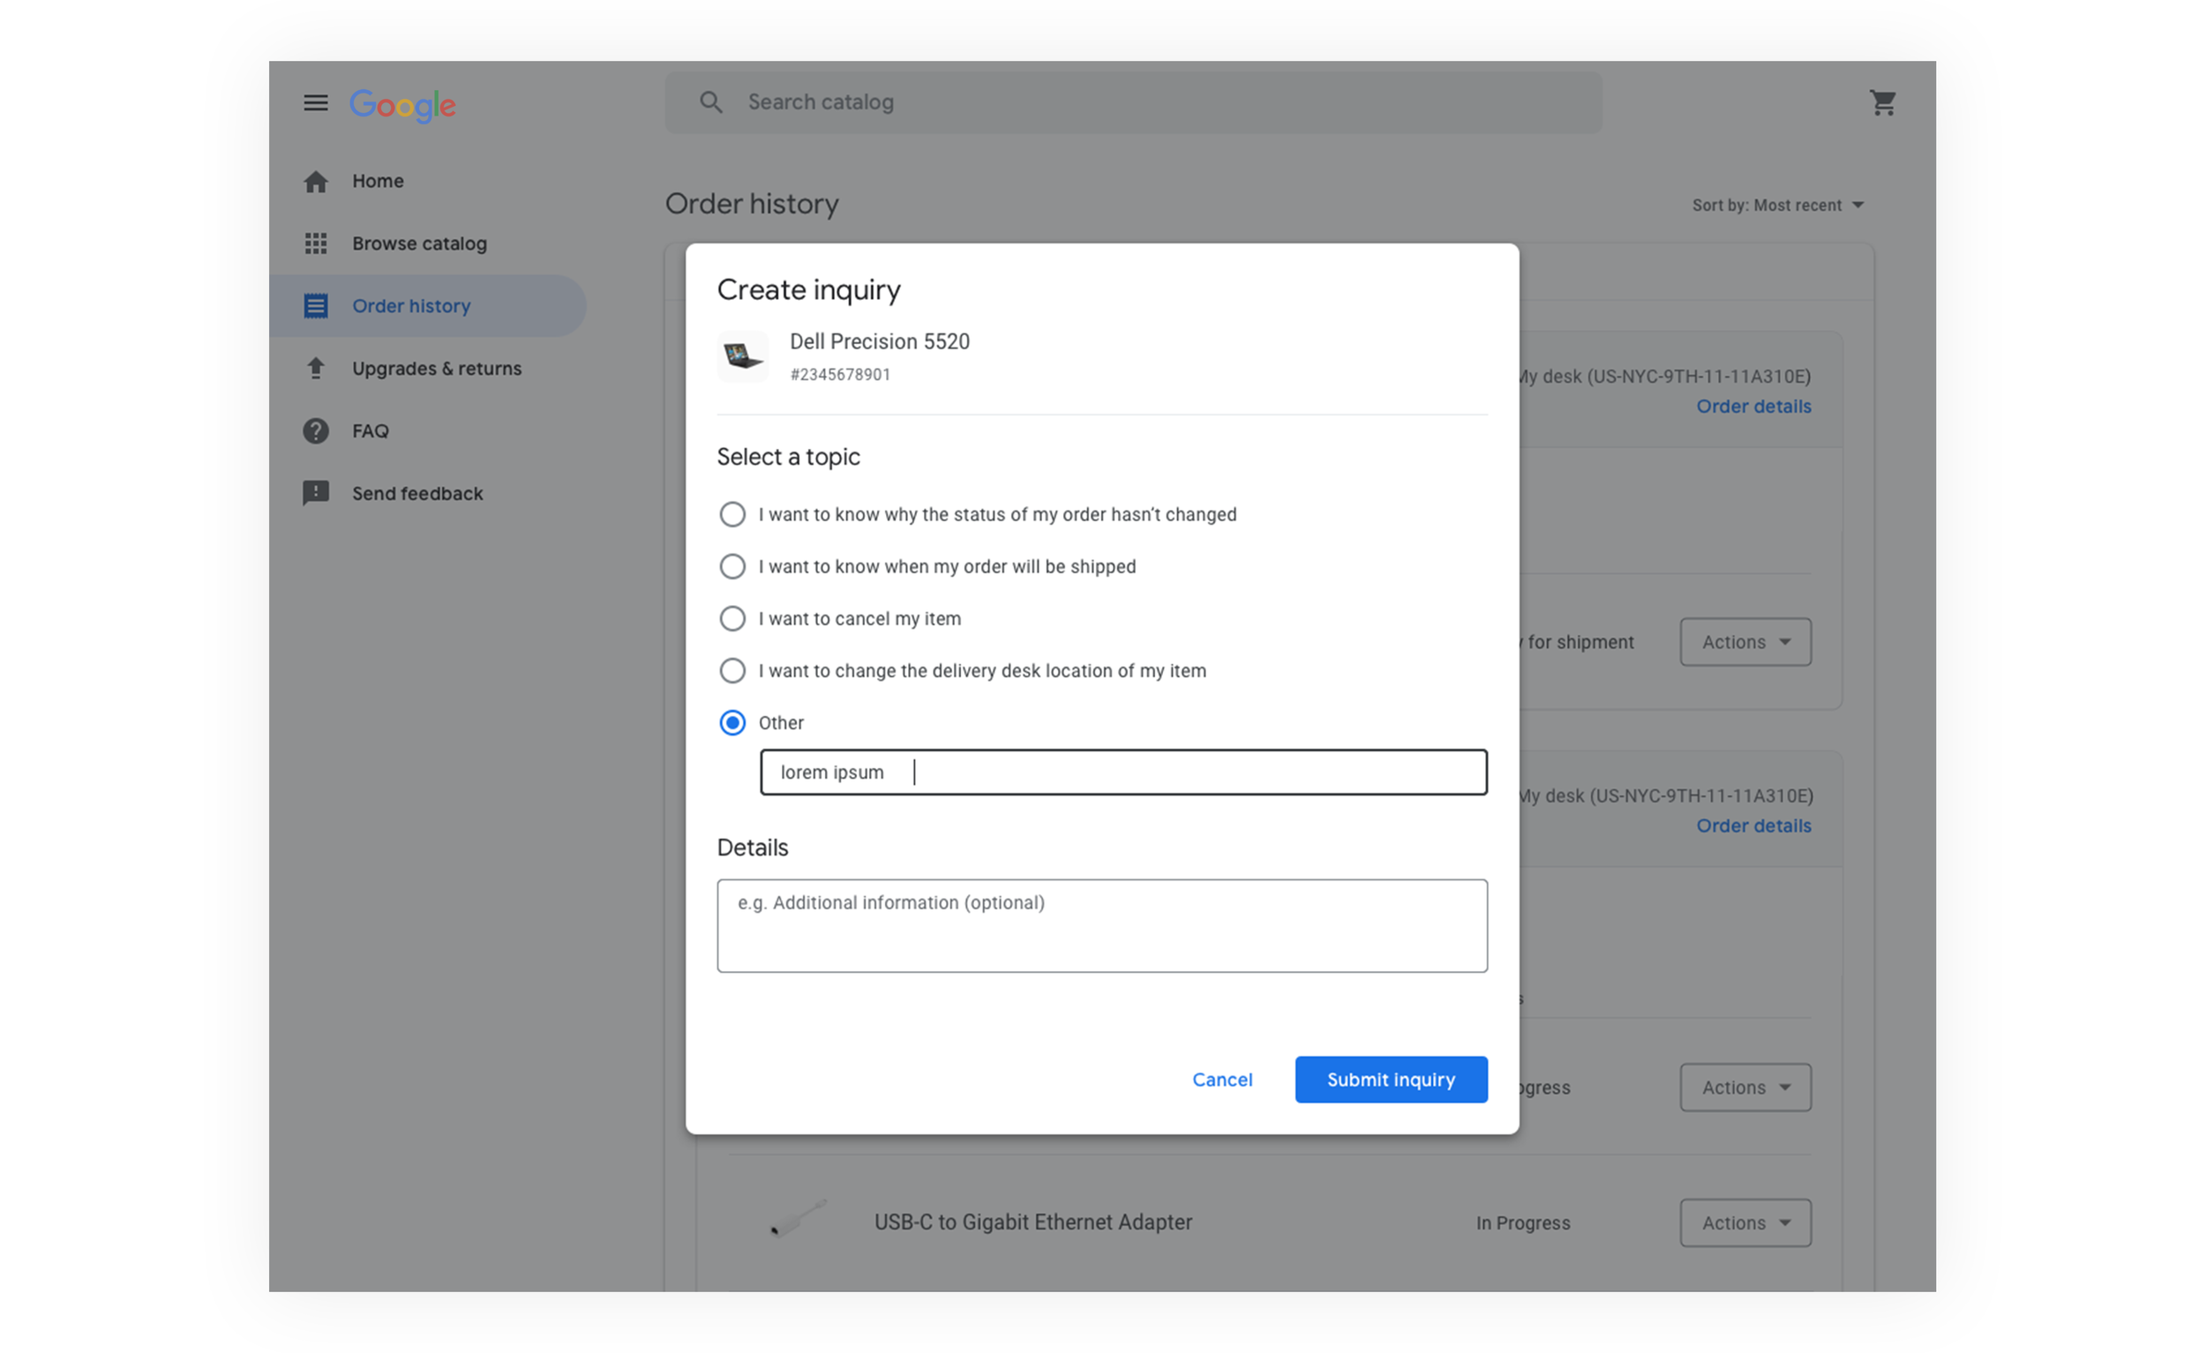Screen dimensions: 2206x1353
Task: Select change delivery desk location option
Action: tap(732, 670)
